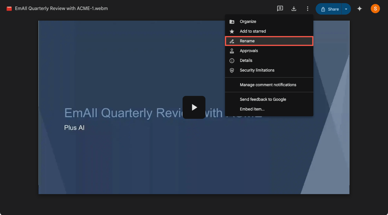Click the add comment icon

[280, 9]
